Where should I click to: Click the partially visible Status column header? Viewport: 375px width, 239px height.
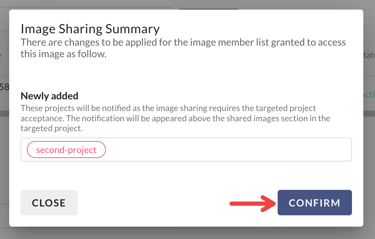[369, 55]
